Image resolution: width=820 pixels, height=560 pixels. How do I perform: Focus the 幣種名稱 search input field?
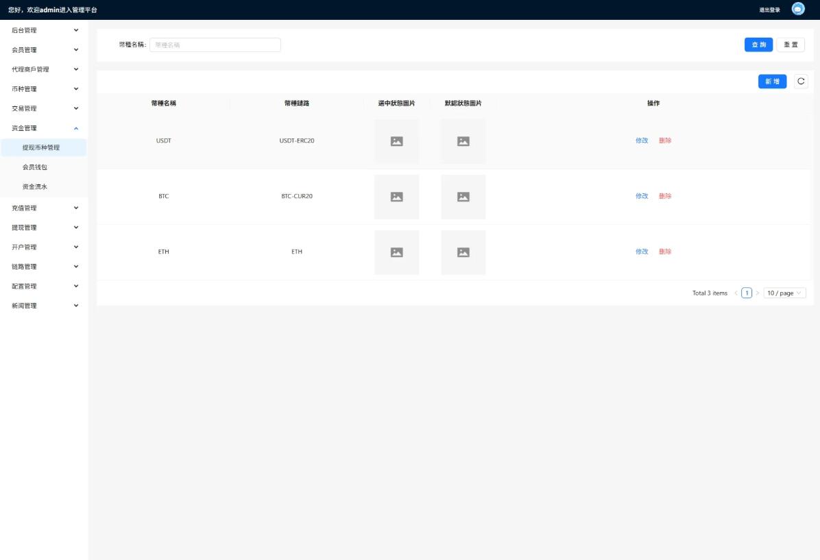click(x=215, y=45)
